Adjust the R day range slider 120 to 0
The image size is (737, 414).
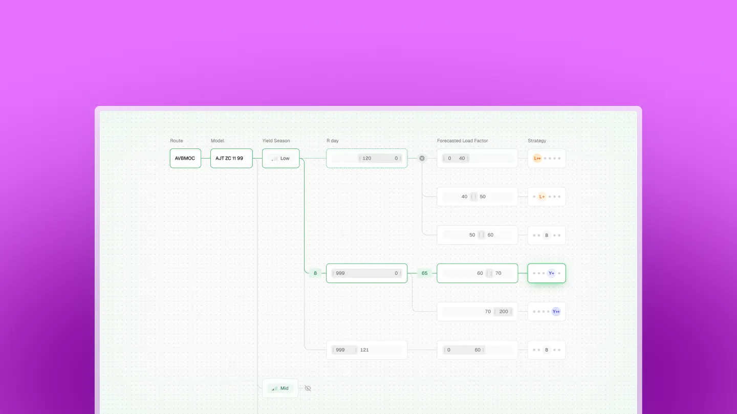(366, 158)
